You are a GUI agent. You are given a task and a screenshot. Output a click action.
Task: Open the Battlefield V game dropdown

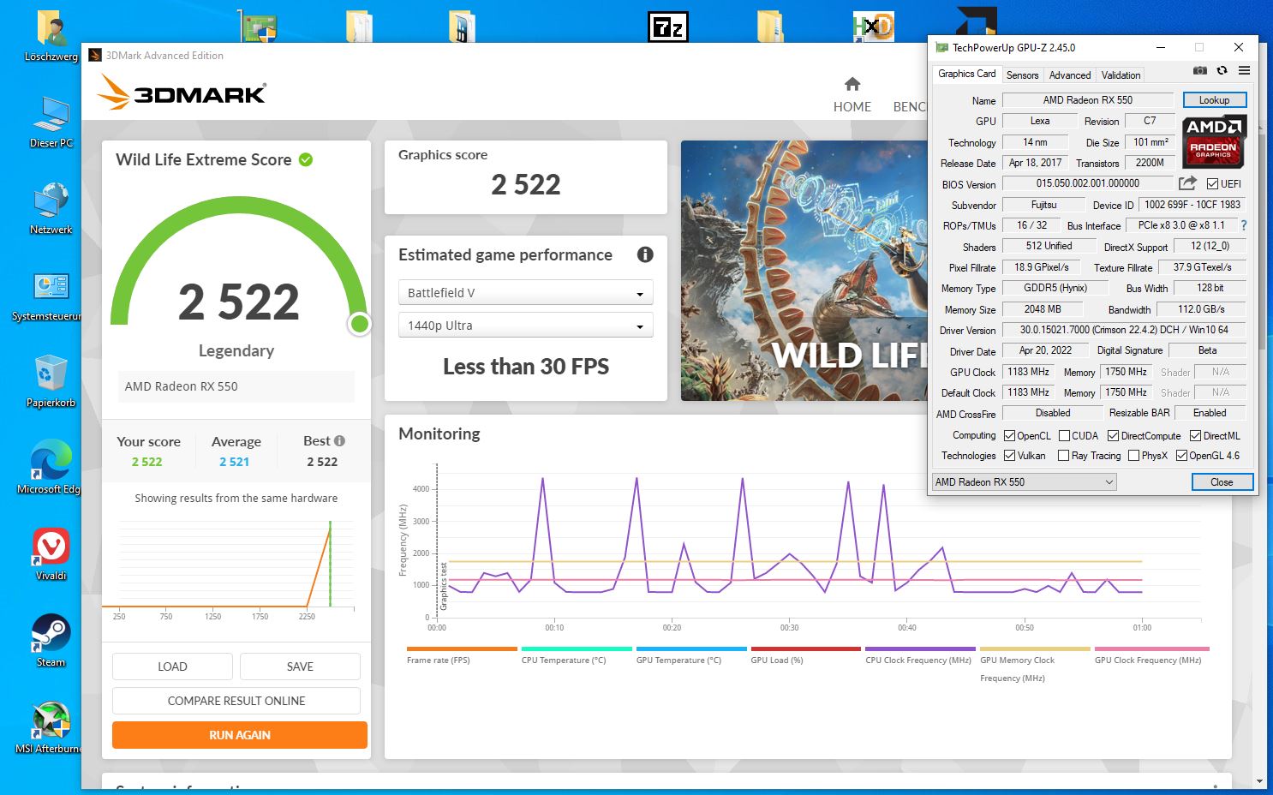(x=526, y=293)
